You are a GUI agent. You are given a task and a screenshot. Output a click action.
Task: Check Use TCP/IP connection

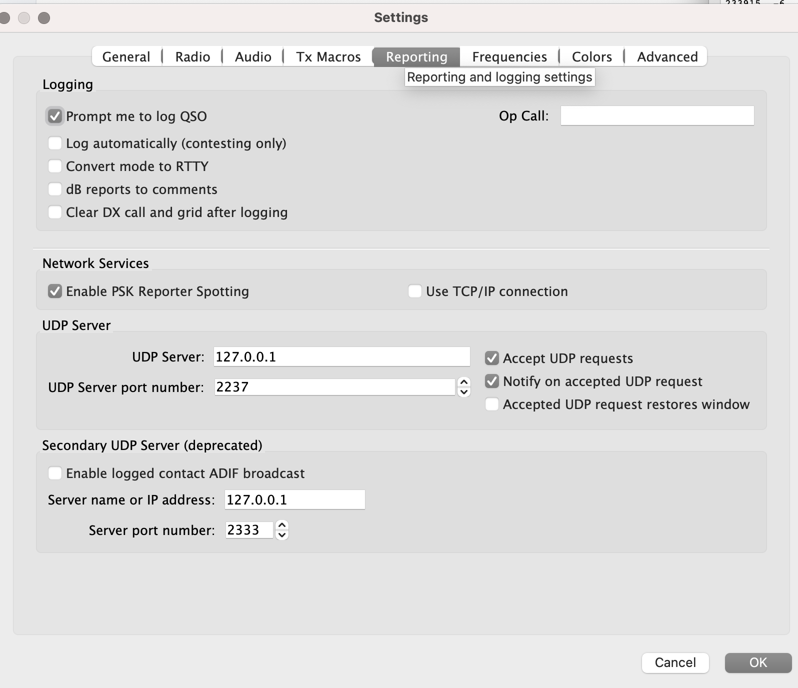[x=415, y=291]
